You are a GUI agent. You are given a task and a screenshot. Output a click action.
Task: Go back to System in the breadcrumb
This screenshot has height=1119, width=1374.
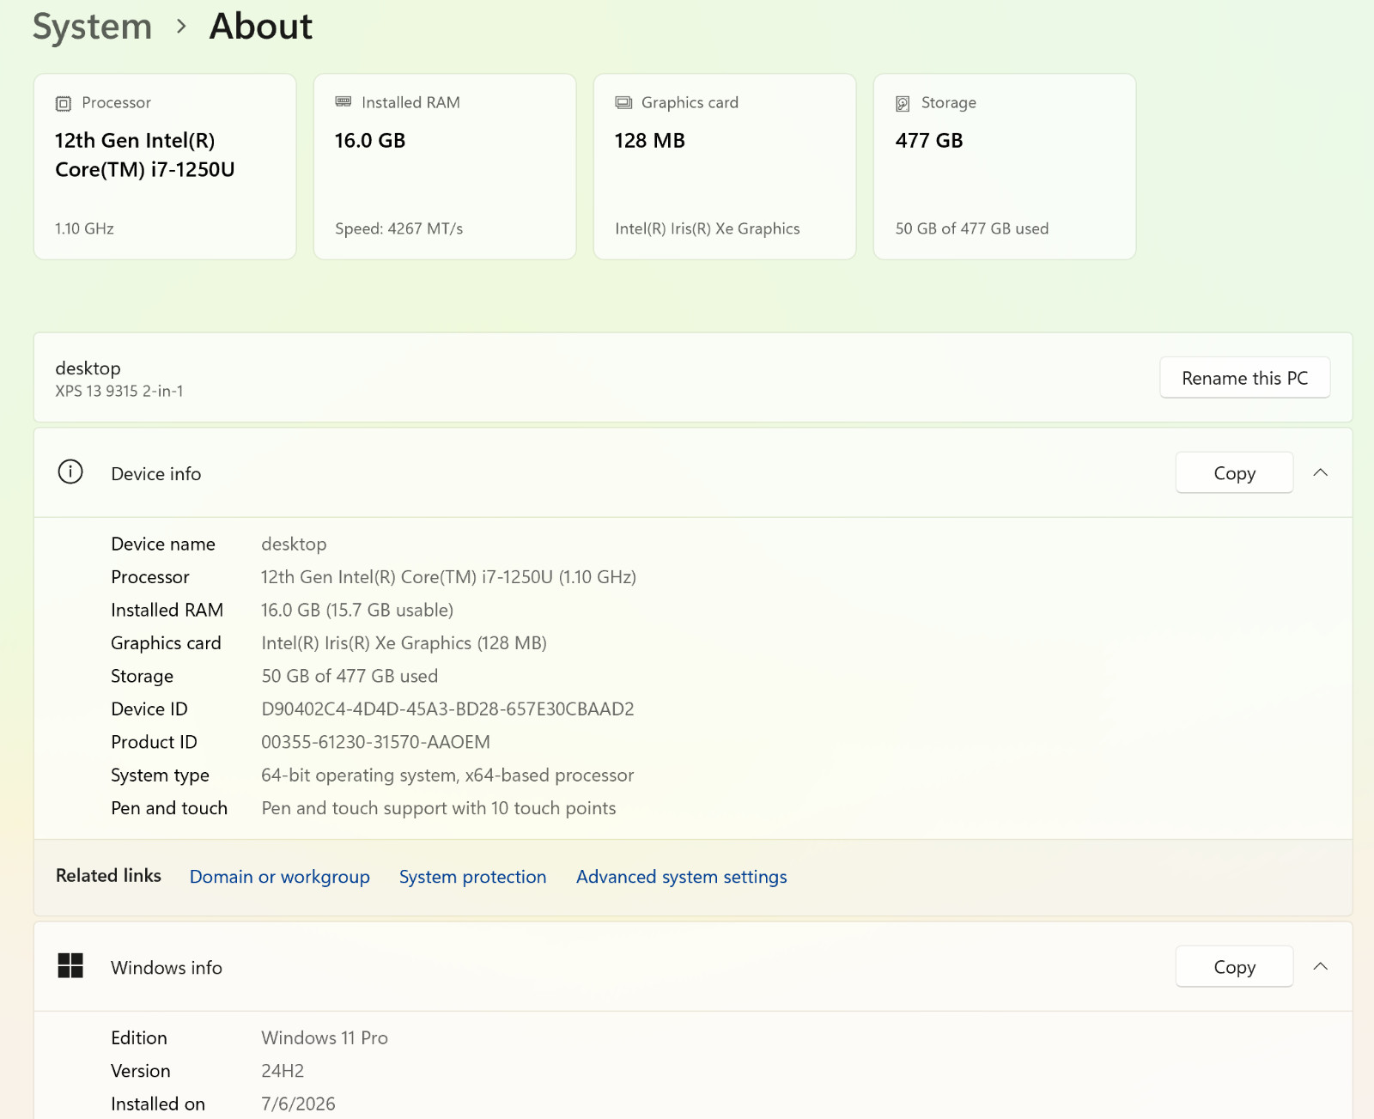pyautogui.click(x=93, y=27)
